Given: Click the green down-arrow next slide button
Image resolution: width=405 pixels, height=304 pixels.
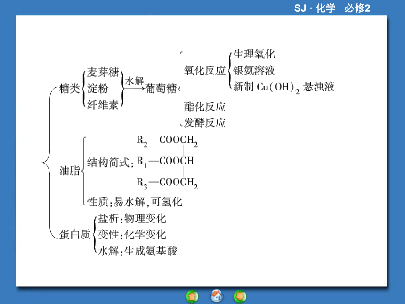Looking at the screenshot, I should pyautogui.click(x=240, y=296).
